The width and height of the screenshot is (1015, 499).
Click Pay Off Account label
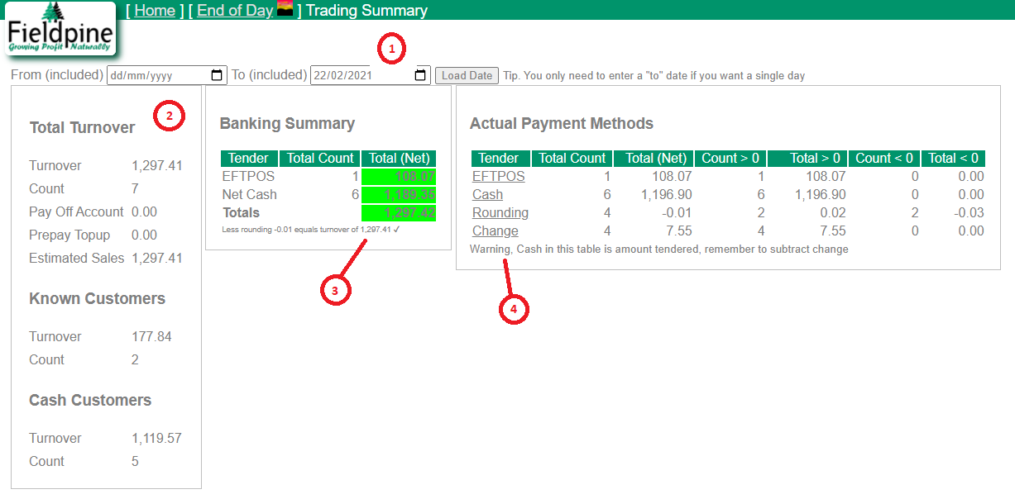[x=76, y=211]
